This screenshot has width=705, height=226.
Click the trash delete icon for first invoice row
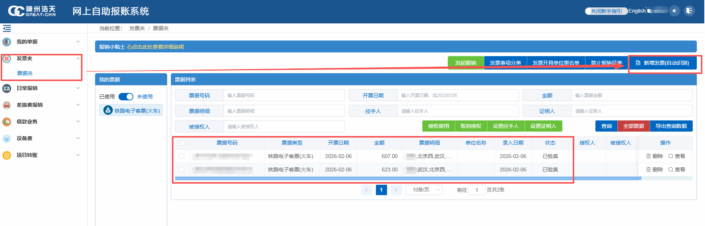pyautogui.click(x=649, y=156)
